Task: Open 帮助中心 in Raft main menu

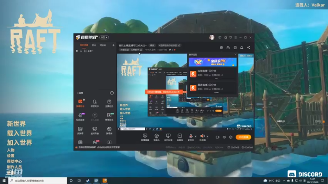Action: point(14,161)
